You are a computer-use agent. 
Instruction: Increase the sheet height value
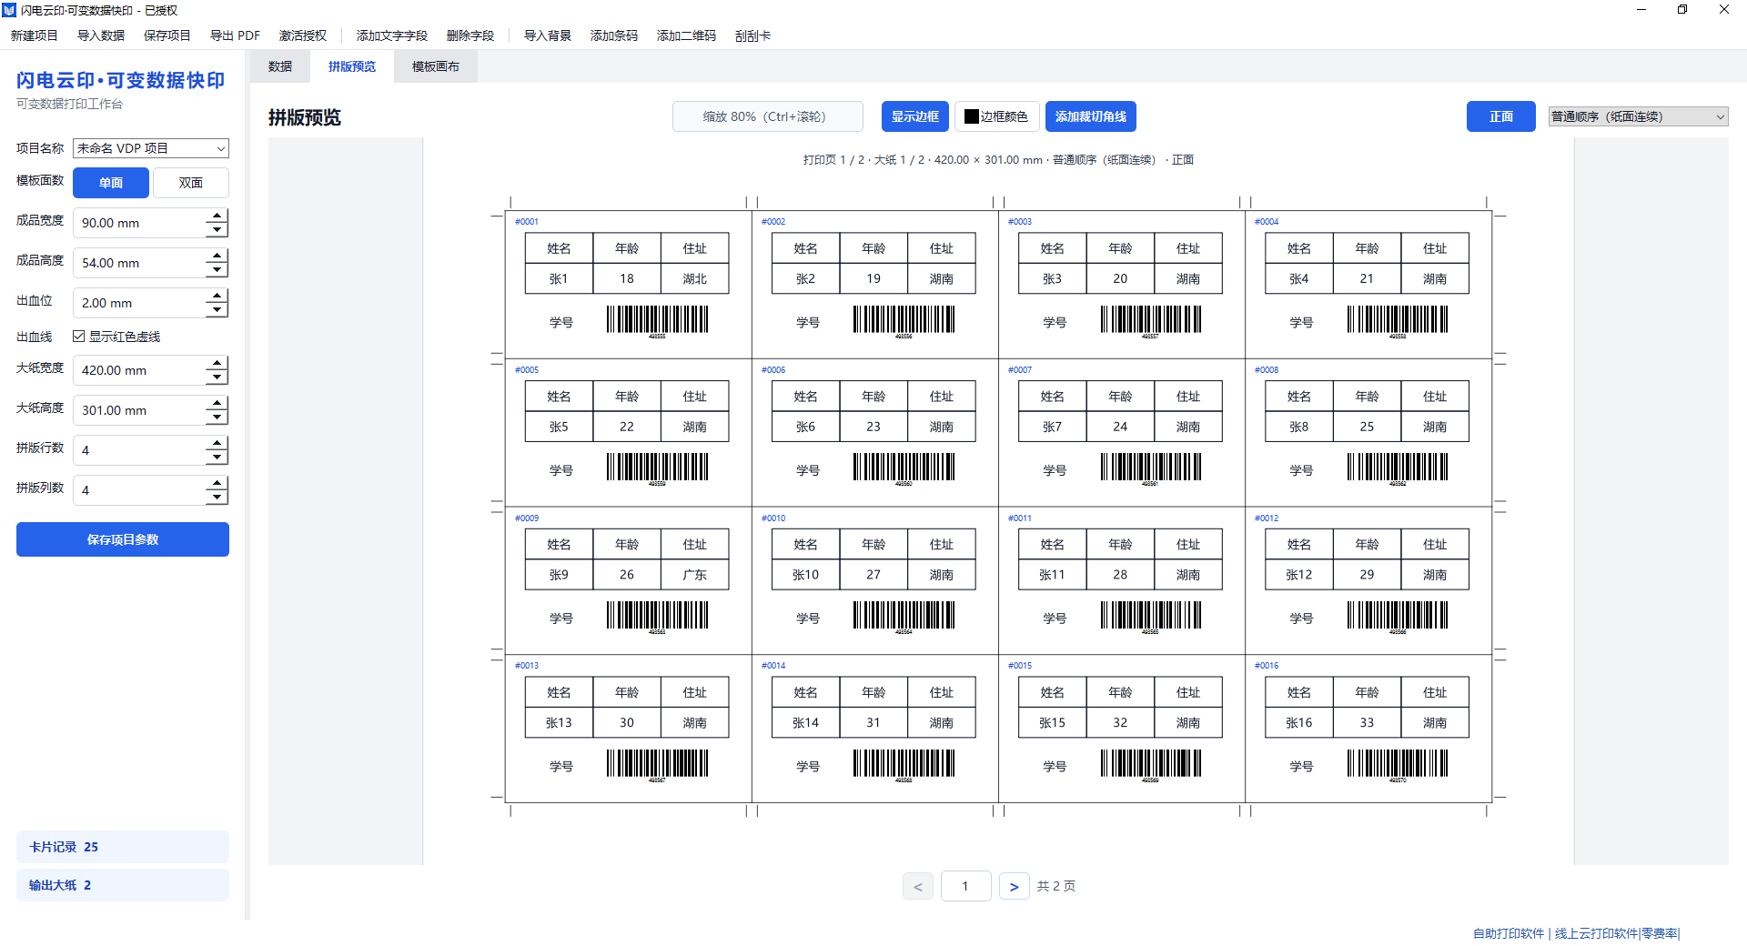point(217,403)
